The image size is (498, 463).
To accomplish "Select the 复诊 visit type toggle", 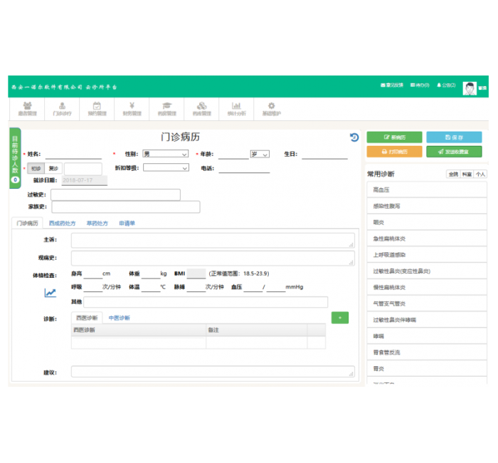I will pos(54,169).
